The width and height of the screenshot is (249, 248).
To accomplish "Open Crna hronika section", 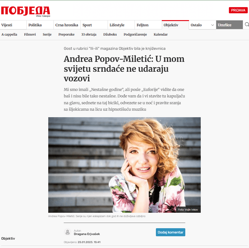I will point(67,25).
